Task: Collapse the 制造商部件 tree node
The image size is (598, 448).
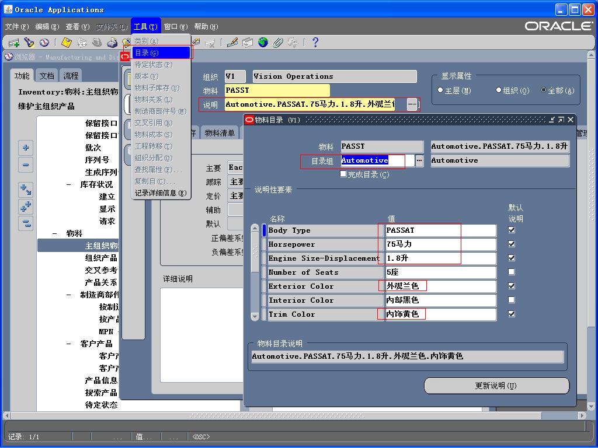Action: (x=69, y=295)
